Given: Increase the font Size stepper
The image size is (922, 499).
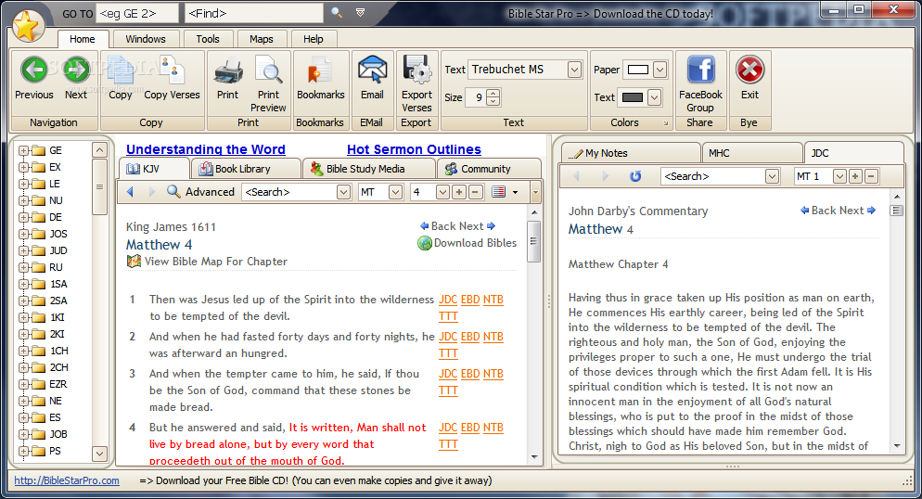Looking at the screenshot, I should pos(493,94).
